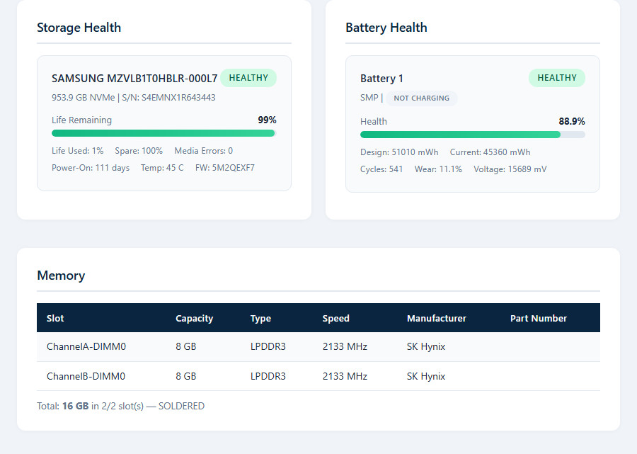Click the Life Used: 1% text
The image size is (637, 454).
[78, 151]
